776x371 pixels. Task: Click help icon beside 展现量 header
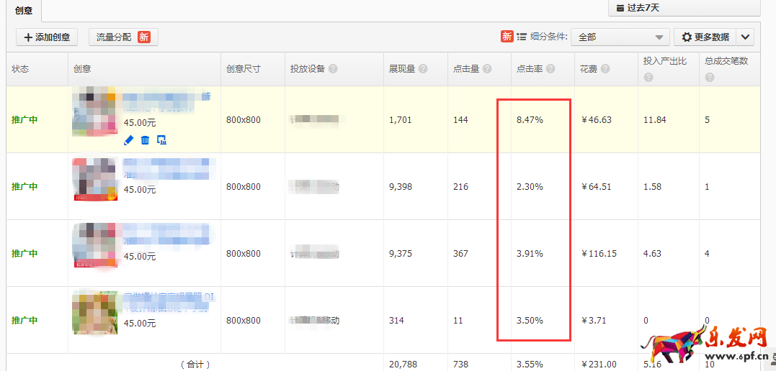(x=423, y=69)
